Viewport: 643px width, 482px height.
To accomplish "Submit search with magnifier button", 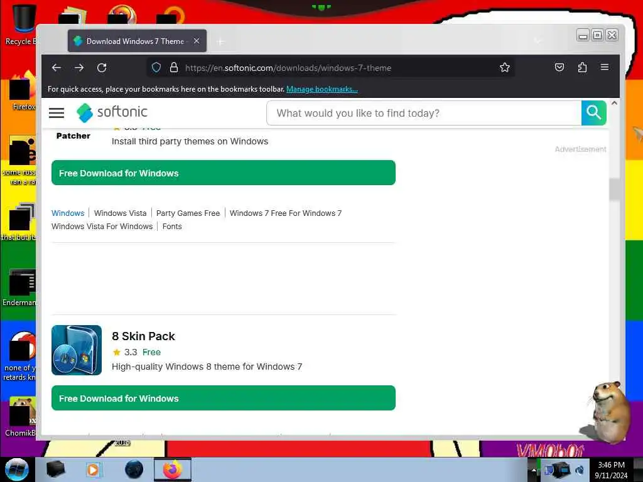I will tap(593, 113).
